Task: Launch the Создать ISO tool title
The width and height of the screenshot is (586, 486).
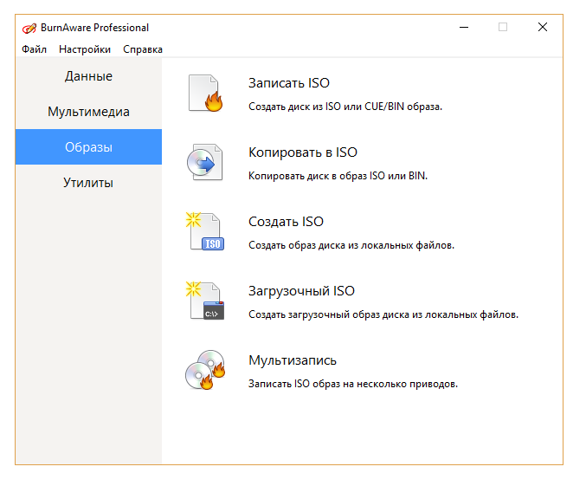Action: pos(286,222)
